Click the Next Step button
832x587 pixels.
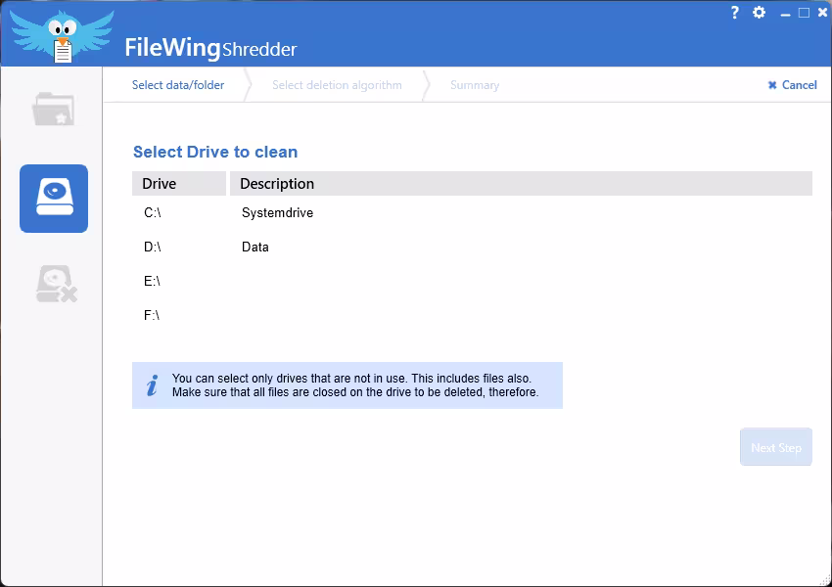pyautogui.click(x=776, y=447)
